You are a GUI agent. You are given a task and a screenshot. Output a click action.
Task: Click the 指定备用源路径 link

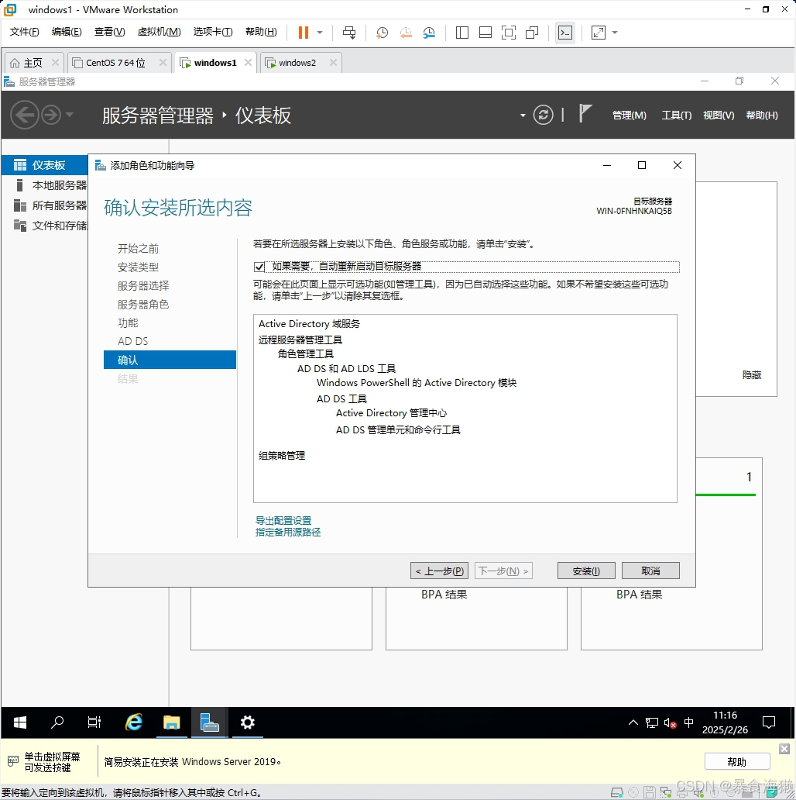[288, 532]
